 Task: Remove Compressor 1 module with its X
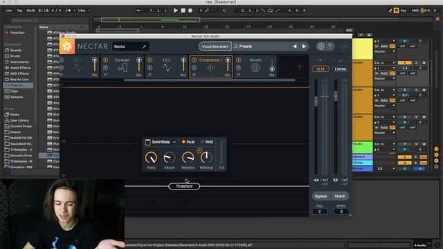pyautogui.click(x=194, y=75)
